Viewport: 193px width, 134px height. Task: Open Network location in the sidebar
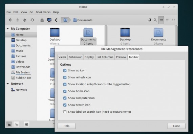coord(21,90)
